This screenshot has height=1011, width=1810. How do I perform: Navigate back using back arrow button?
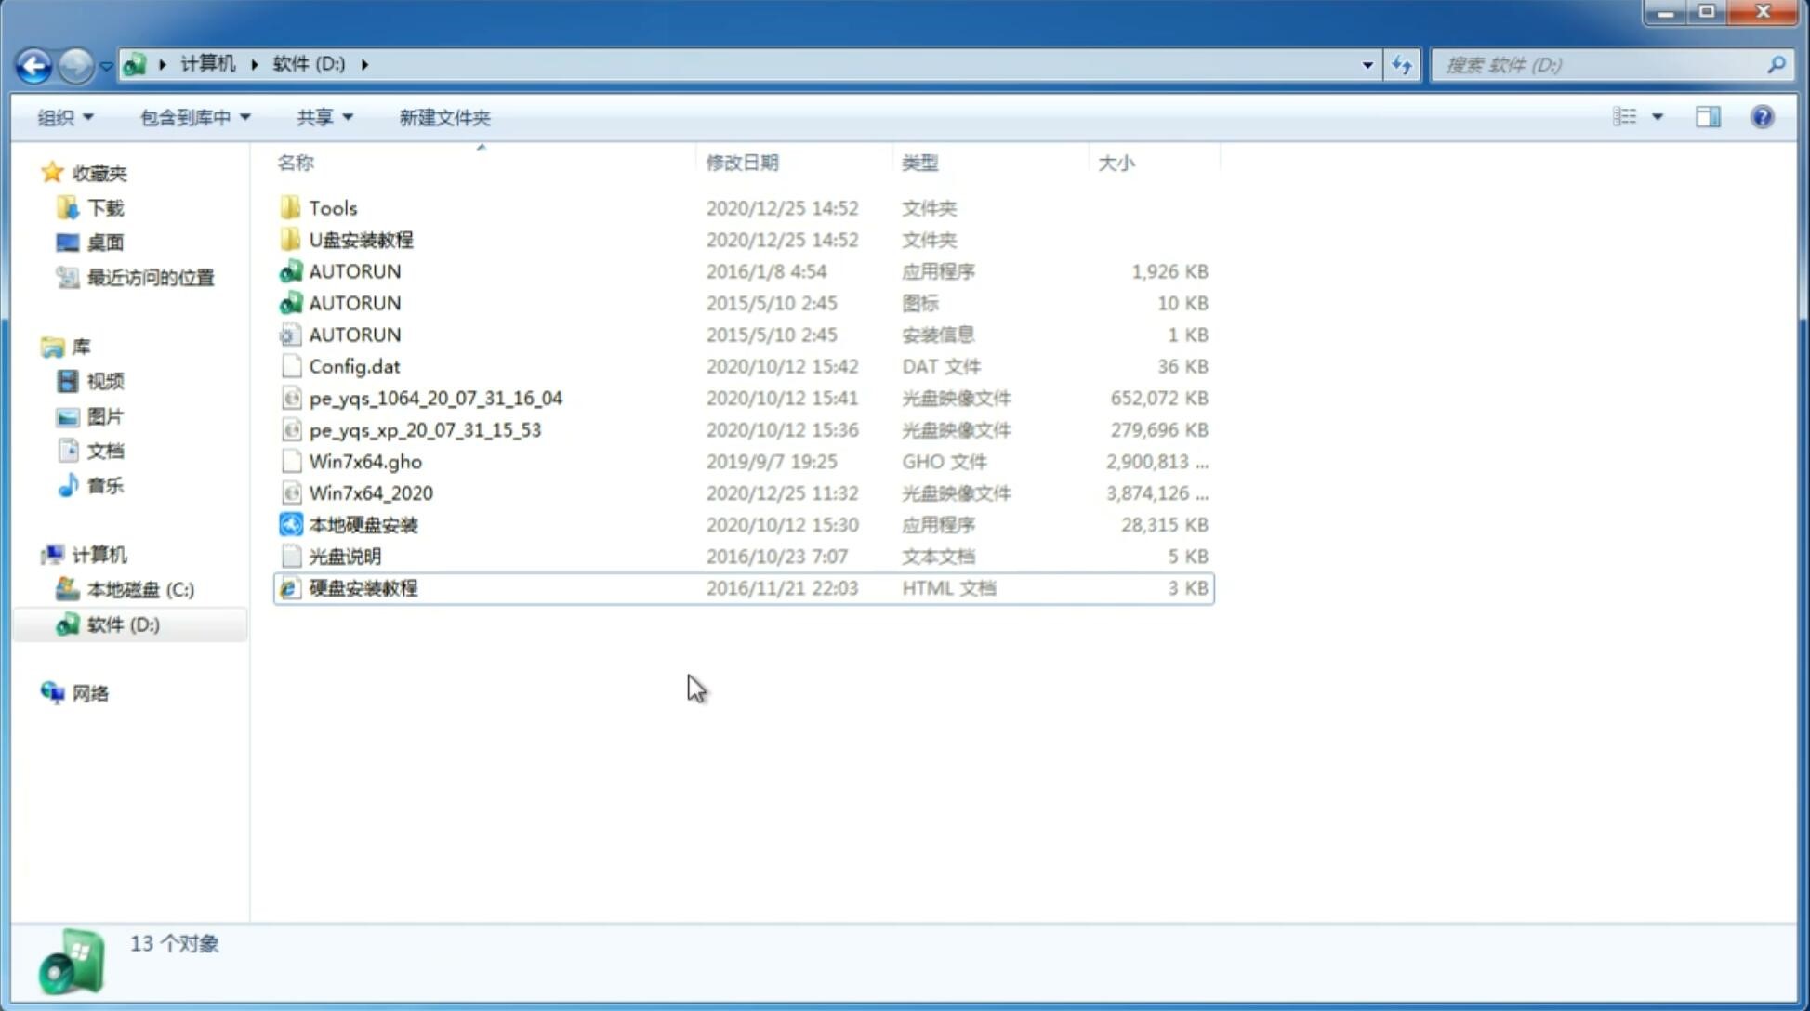click(33, 63)
